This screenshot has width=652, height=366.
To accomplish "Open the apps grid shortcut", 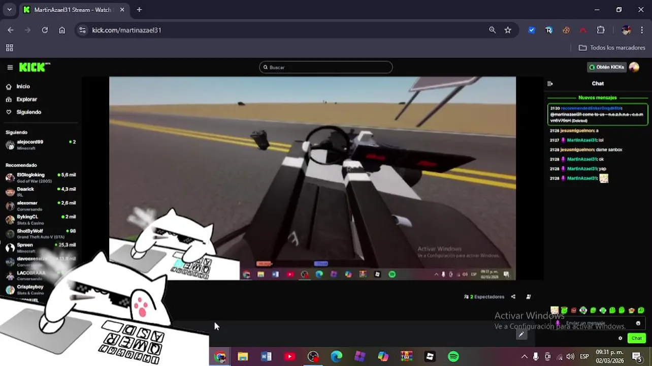I will [9, 48].
